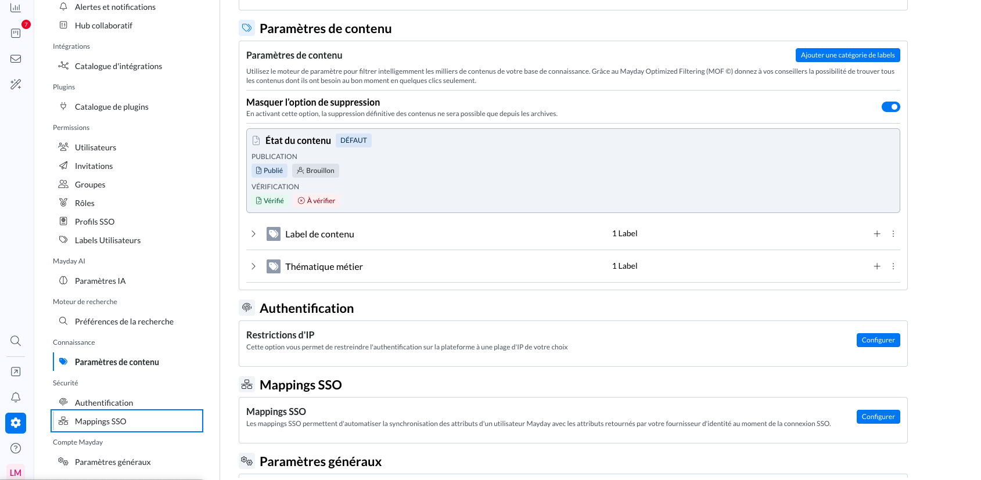Open Catalogue d'intégrations in the sidebar
The width and height of the screenshot is (981, 480).
118,66
